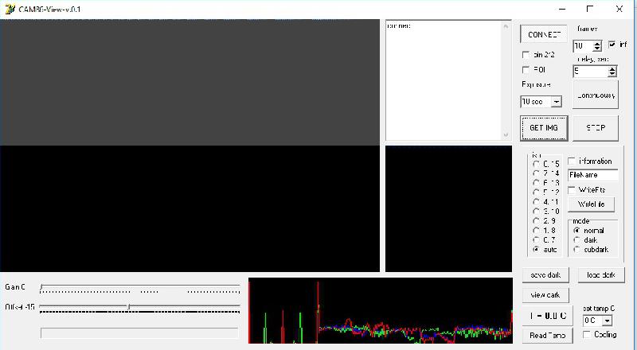Screen dimensions: 637x350
Task: Select the 7..14 bit range radio
Action: tap(536, 173)
